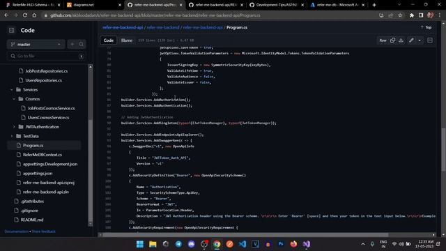The width and height of the screenshot is (446, 251).
Task: Open README.md in the file tree
Action: (x=32, y=220)
